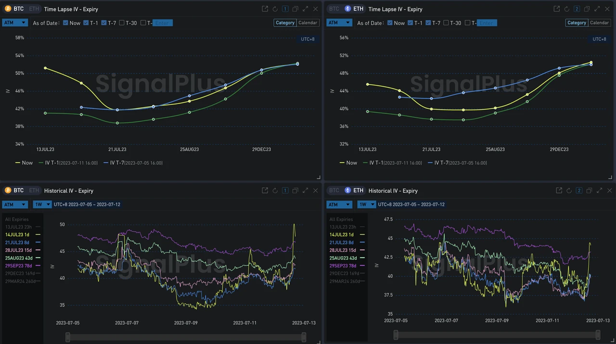Uncheck the Now checkbox in BTC Time Lapse

[66, 23]
